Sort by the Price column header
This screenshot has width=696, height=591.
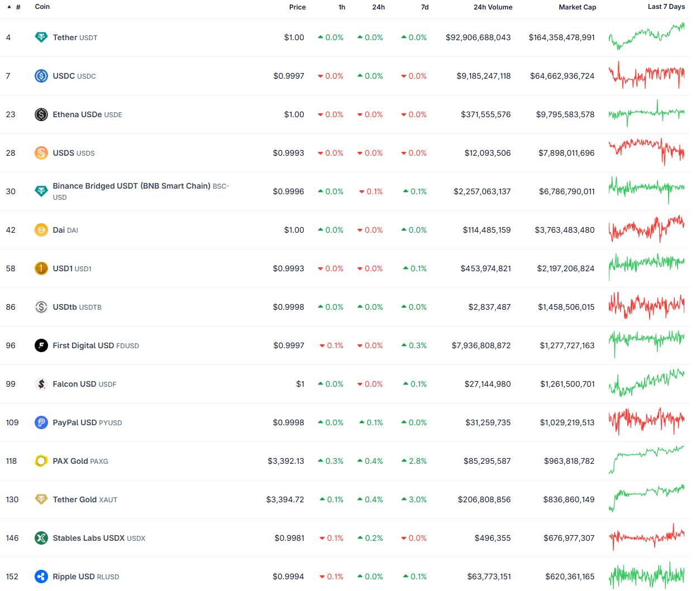pos(298,7)
